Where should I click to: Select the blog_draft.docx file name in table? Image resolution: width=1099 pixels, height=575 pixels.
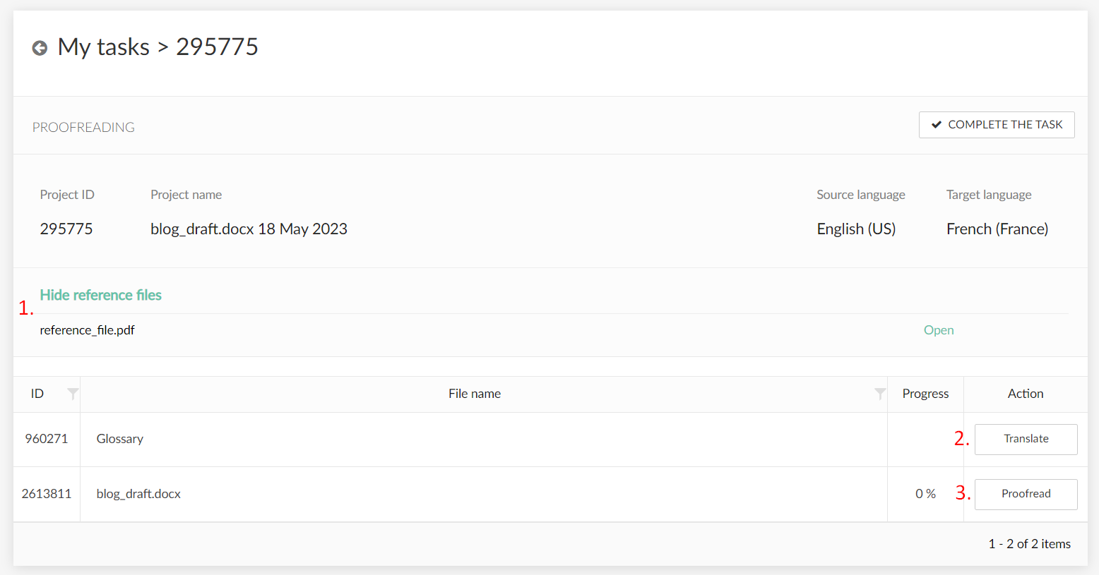(x=138, y=494)
